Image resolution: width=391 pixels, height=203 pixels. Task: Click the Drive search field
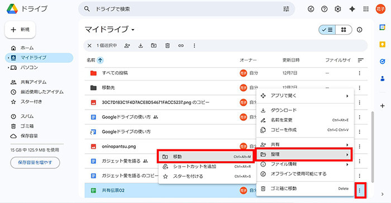click(187, 10)
